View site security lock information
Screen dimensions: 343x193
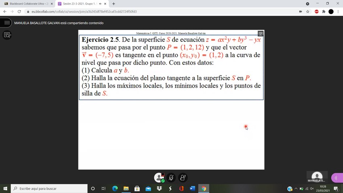(x=28, y=12)
